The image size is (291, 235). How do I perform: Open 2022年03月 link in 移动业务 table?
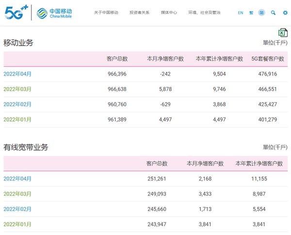pyautogui.click(x=17, y=89)
